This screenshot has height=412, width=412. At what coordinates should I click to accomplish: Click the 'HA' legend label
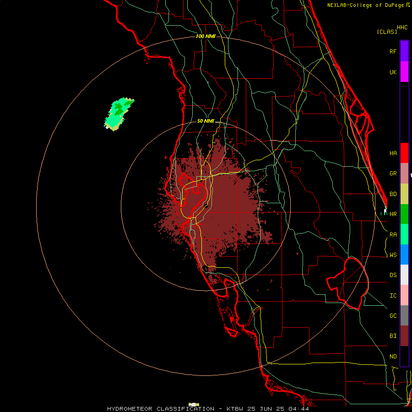tap(393, 153)
